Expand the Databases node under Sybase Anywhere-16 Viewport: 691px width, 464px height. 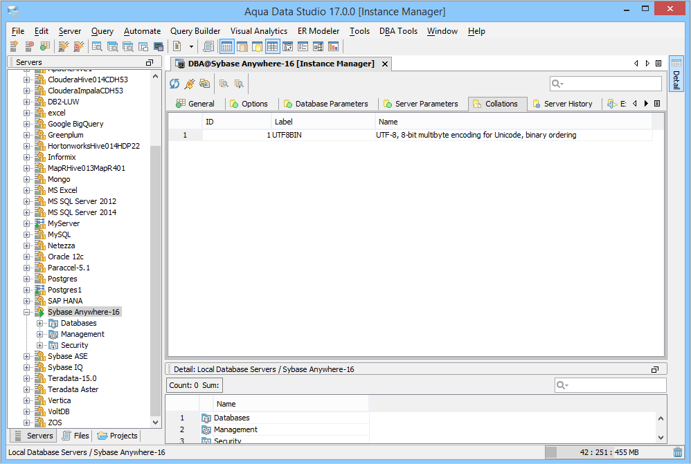click(39, 323)
